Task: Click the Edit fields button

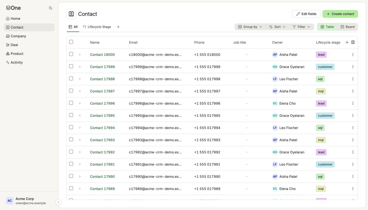Action: (306, 14)
